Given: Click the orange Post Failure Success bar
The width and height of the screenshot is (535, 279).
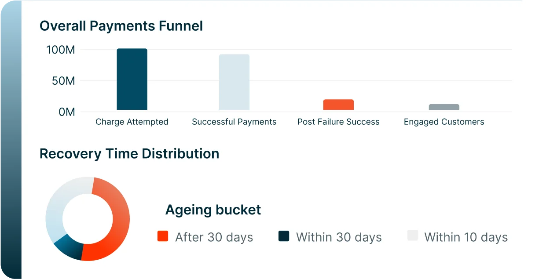Looking at the screenshot, I should click(x=338, y=105).
